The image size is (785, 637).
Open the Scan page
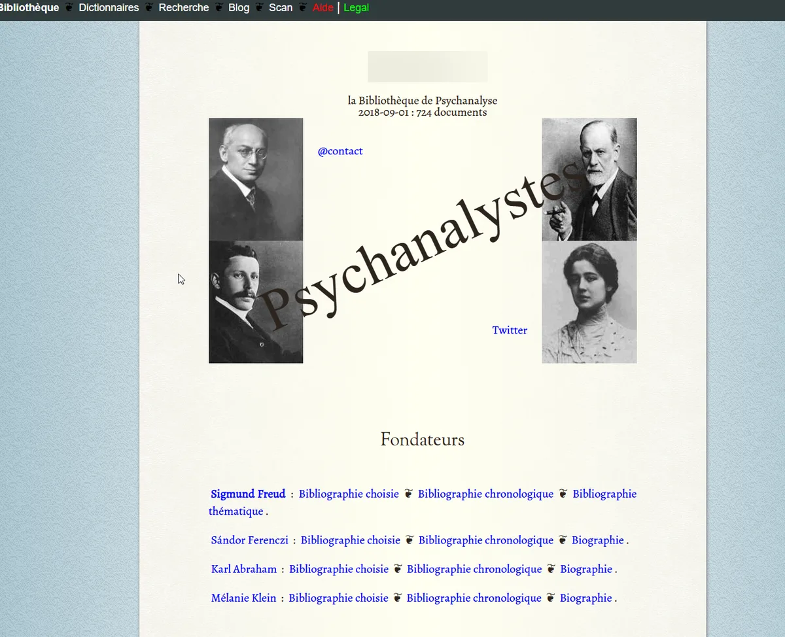(280, 7)
